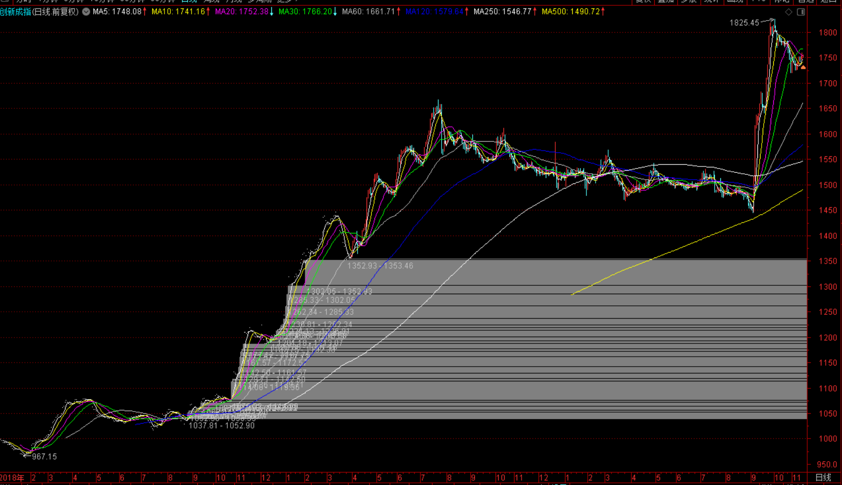
Task: Click the 1825.45 high price label
Action: tap(744, 23)
